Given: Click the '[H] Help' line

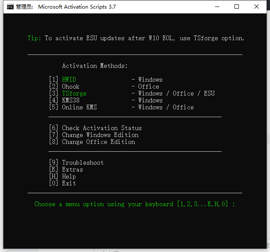Looking at the screenshot, I should 62,176.
